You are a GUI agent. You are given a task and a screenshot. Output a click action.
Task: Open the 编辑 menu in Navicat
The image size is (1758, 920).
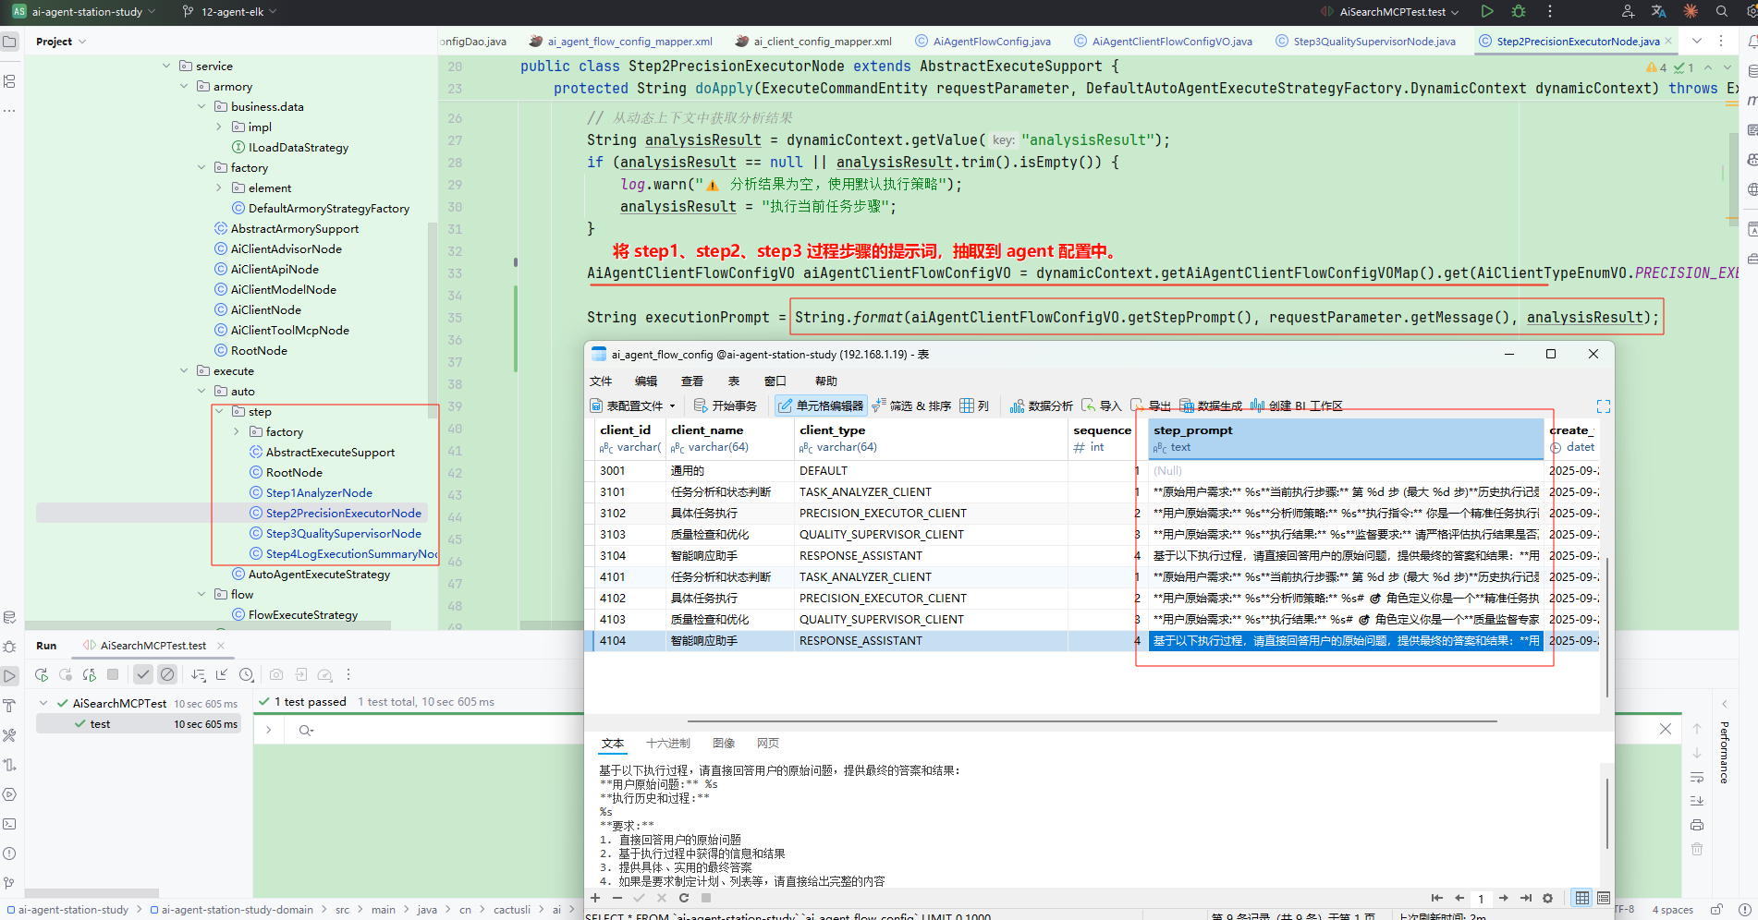click(x=645, y=381)
